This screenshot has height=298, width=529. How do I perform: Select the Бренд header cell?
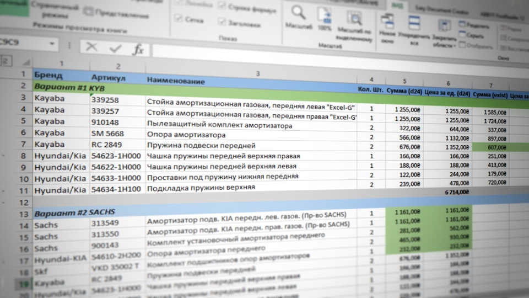61,75
